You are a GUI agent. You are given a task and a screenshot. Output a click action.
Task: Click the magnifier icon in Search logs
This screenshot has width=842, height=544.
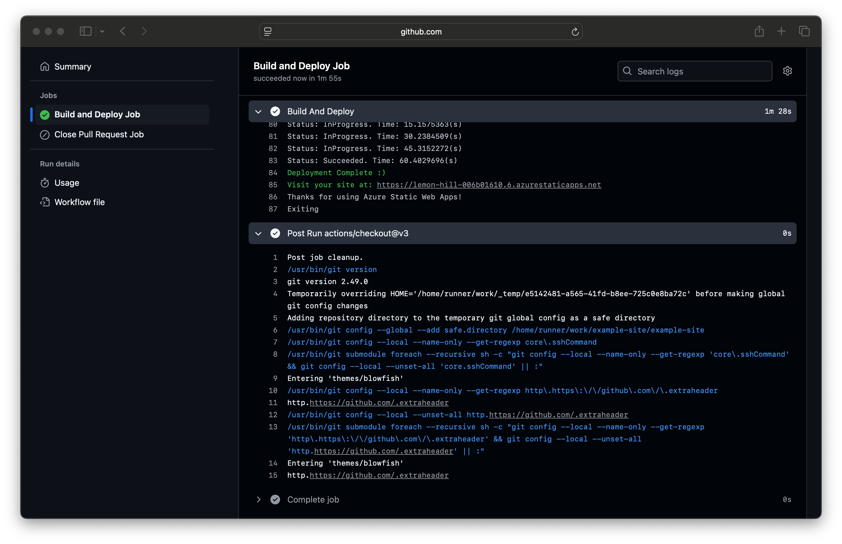tap(627, 71)
